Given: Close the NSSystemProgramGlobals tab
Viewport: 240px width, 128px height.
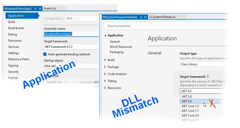Looking at the screenshot, I should pos(145,17).
